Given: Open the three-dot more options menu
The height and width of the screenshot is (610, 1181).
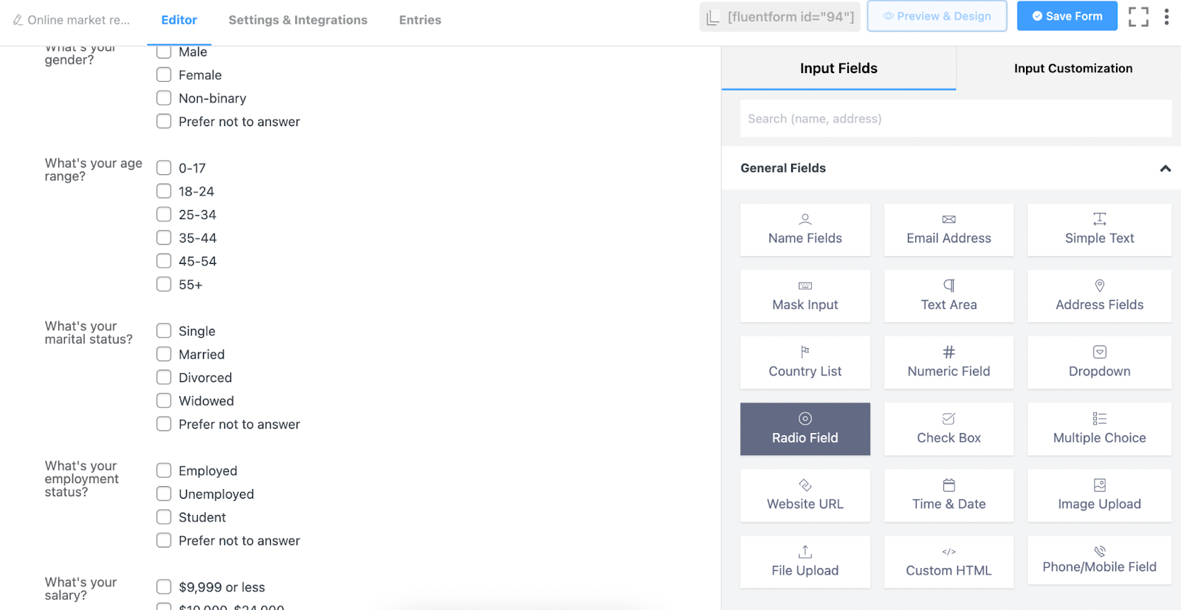Looking at the screenshot, I should pos(1166,16).
